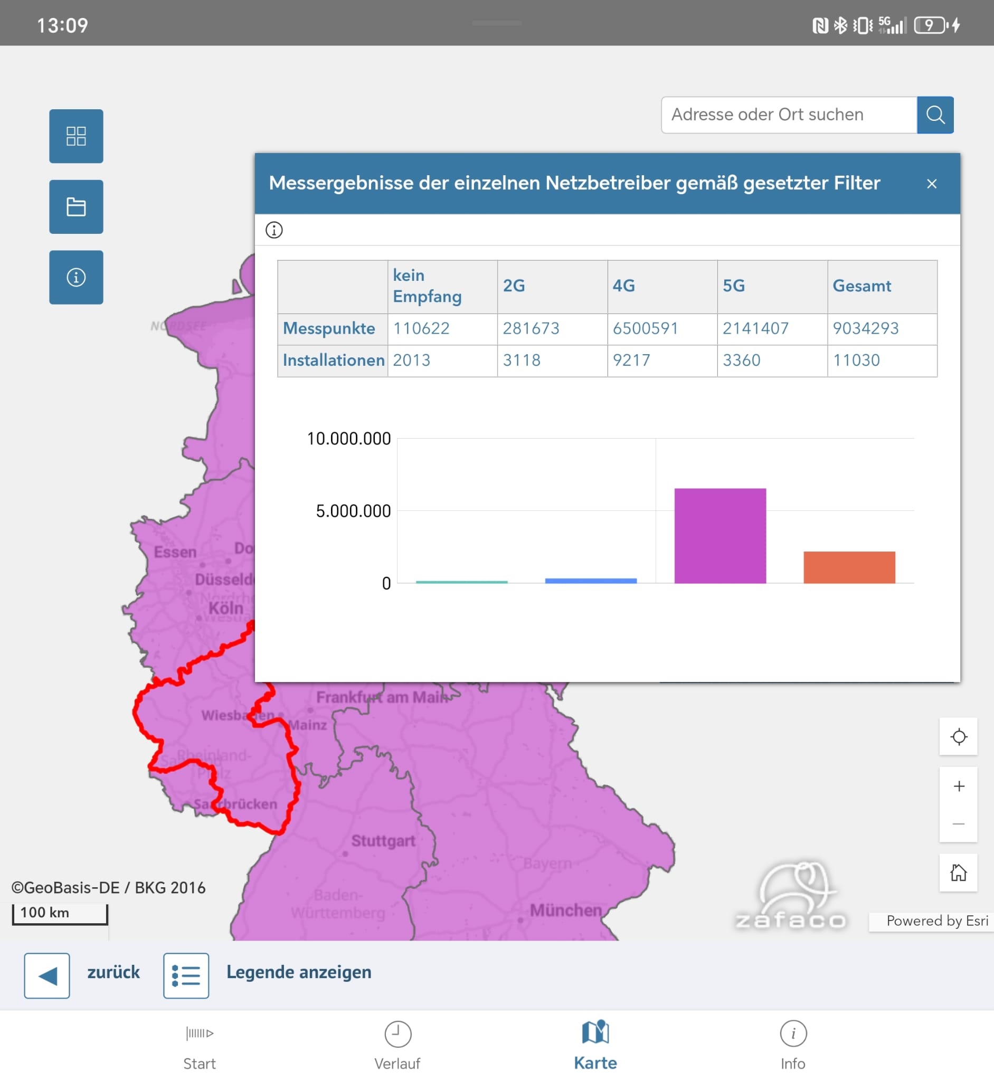994x1081 pixels.
Task: Click the orange 5G bar in chart
Action: click(x=849, y=567)
